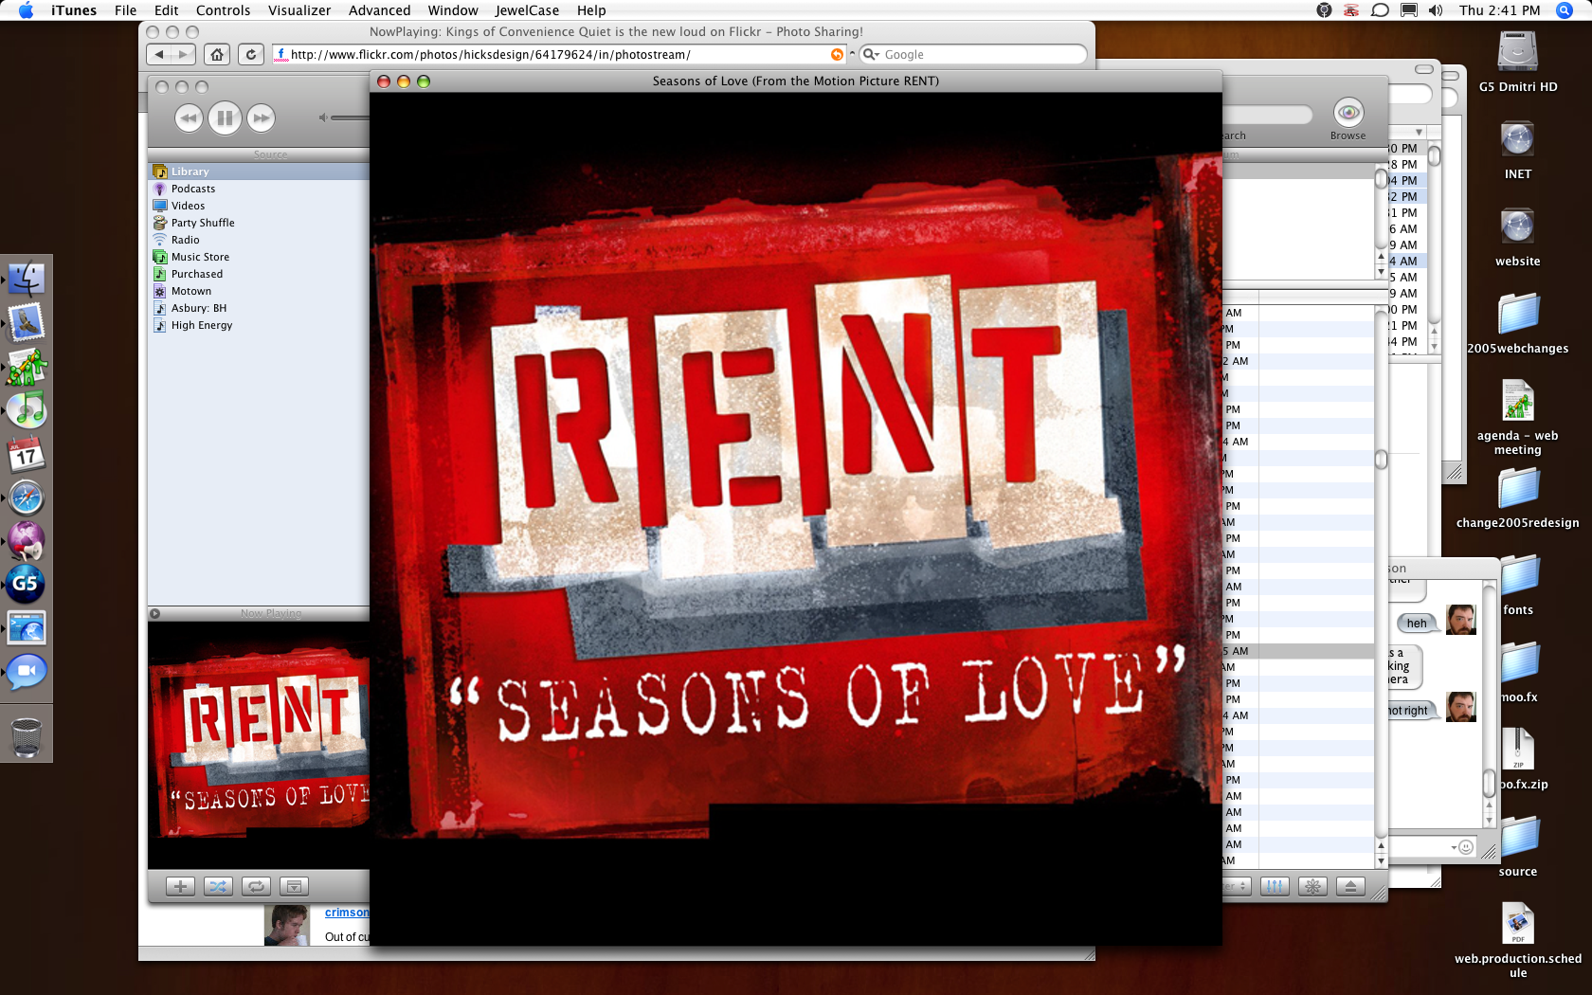Click the iChat status icon in menu bar
This screenshot has width=1592, height=995.
click(x=1380, y=10)
